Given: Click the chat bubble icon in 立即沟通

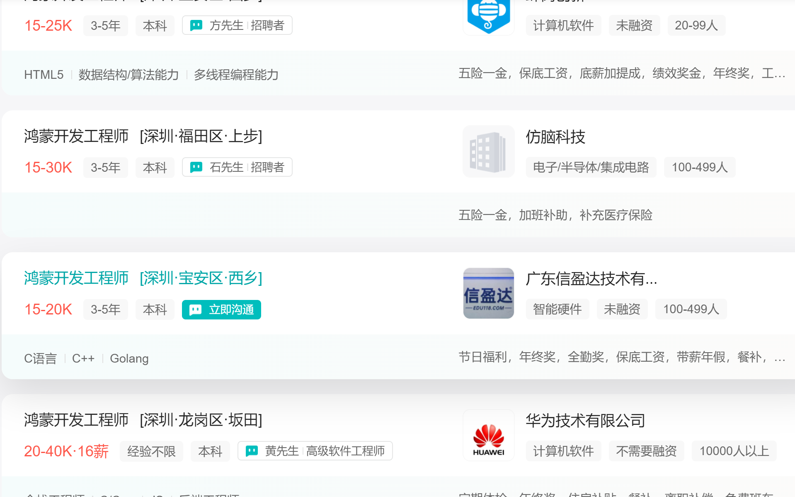Looking at the screenshot, I should tap(195, 310).
